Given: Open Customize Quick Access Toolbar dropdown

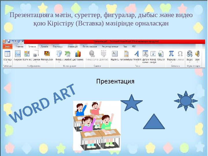Looking at the screenshot, I should [23, 41].
